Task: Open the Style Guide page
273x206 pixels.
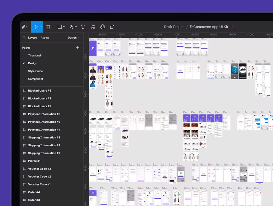Action: (x=35, y=71)
